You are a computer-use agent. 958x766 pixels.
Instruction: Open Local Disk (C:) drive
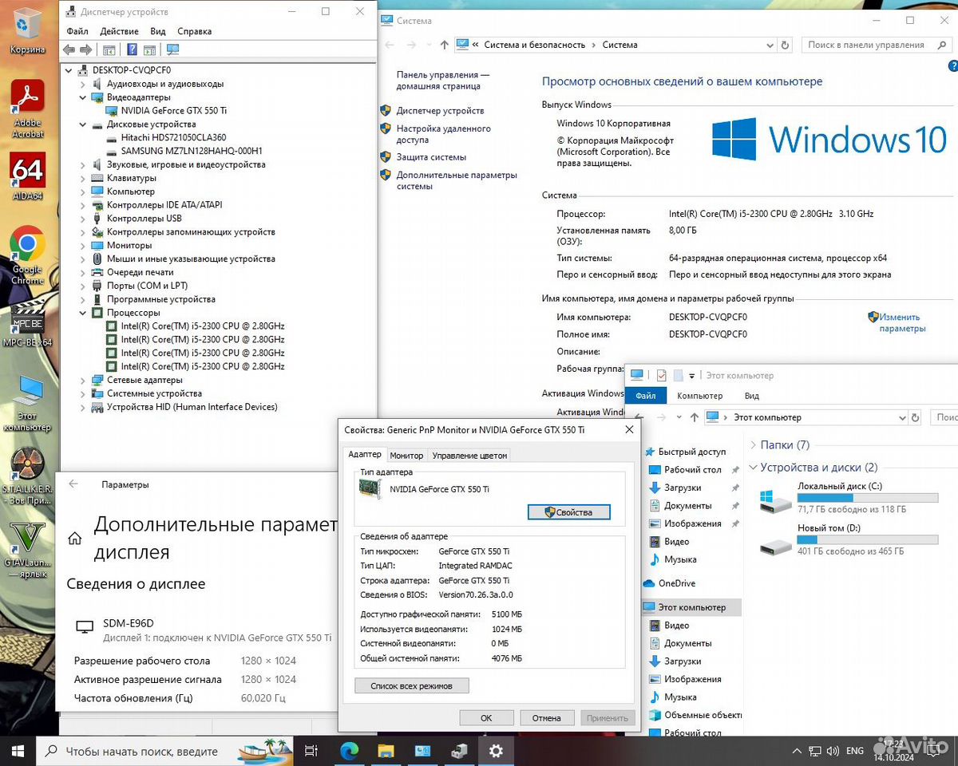pos(847,499)
